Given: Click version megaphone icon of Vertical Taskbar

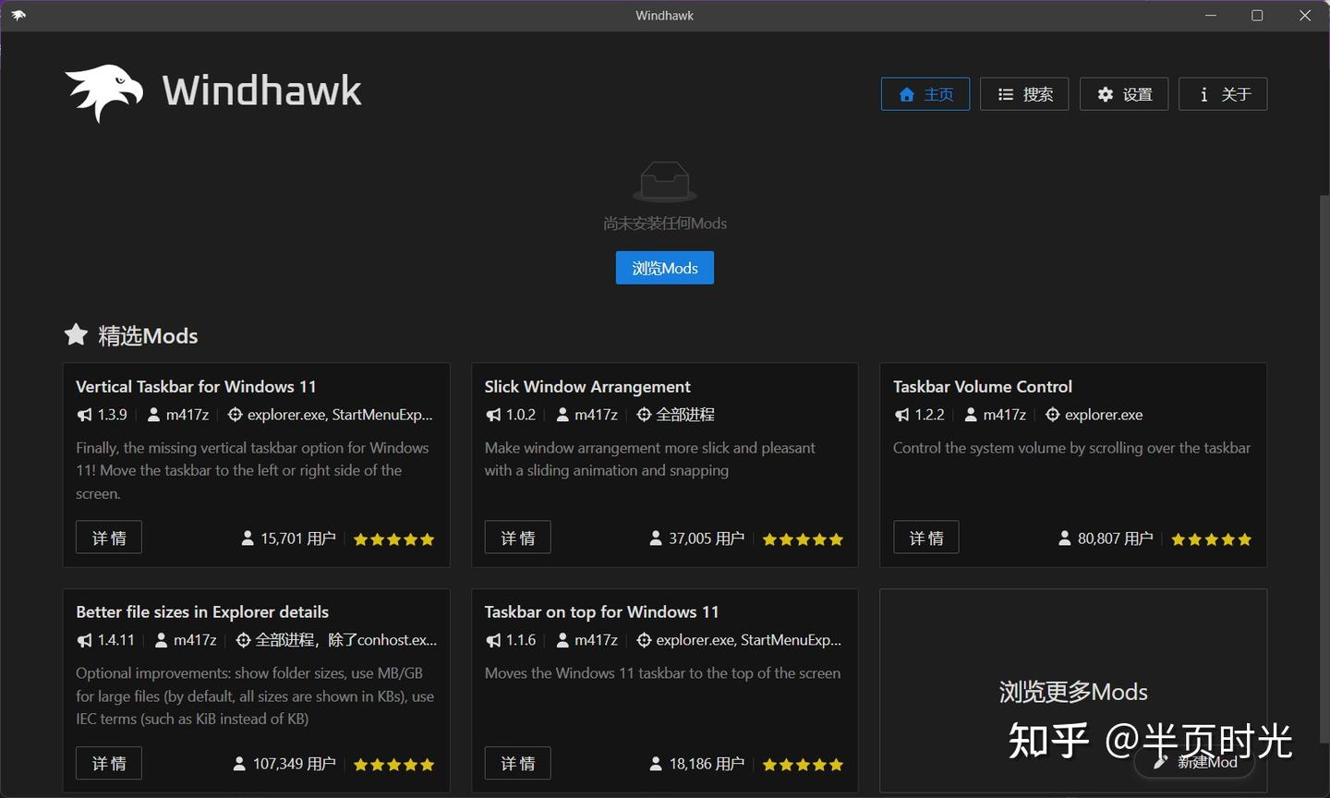Looking at the screenshot, I should pos(85,415).
